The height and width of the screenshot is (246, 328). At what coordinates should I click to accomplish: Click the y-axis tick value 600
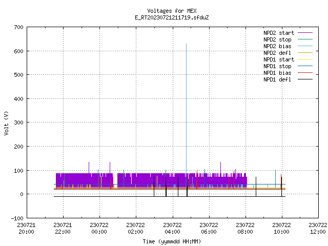[18, 51]
